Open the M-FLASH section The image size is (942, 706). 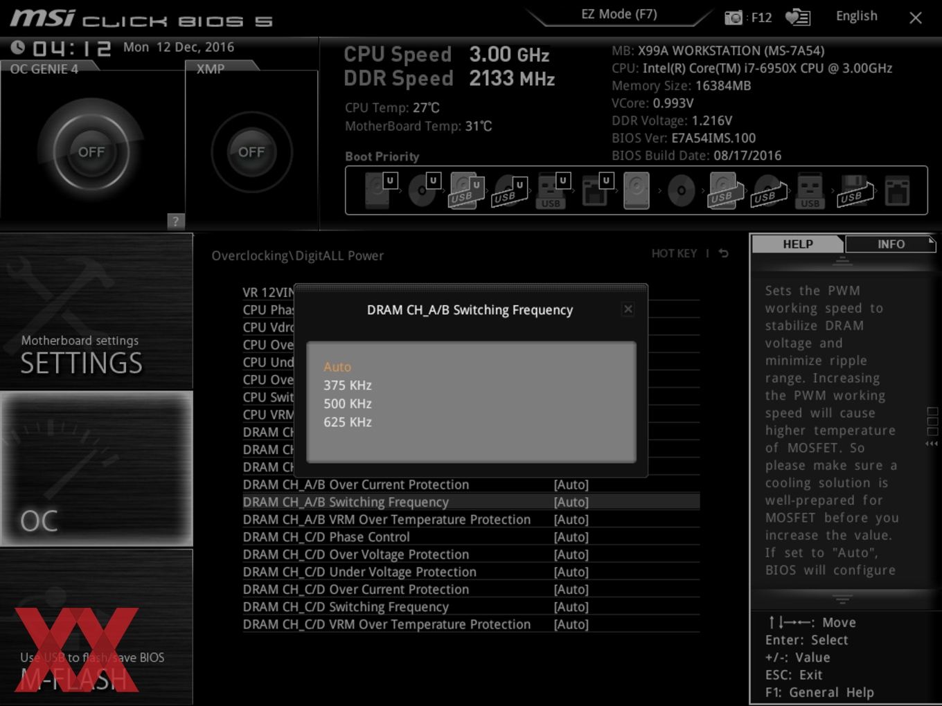[x=96, y=627]
